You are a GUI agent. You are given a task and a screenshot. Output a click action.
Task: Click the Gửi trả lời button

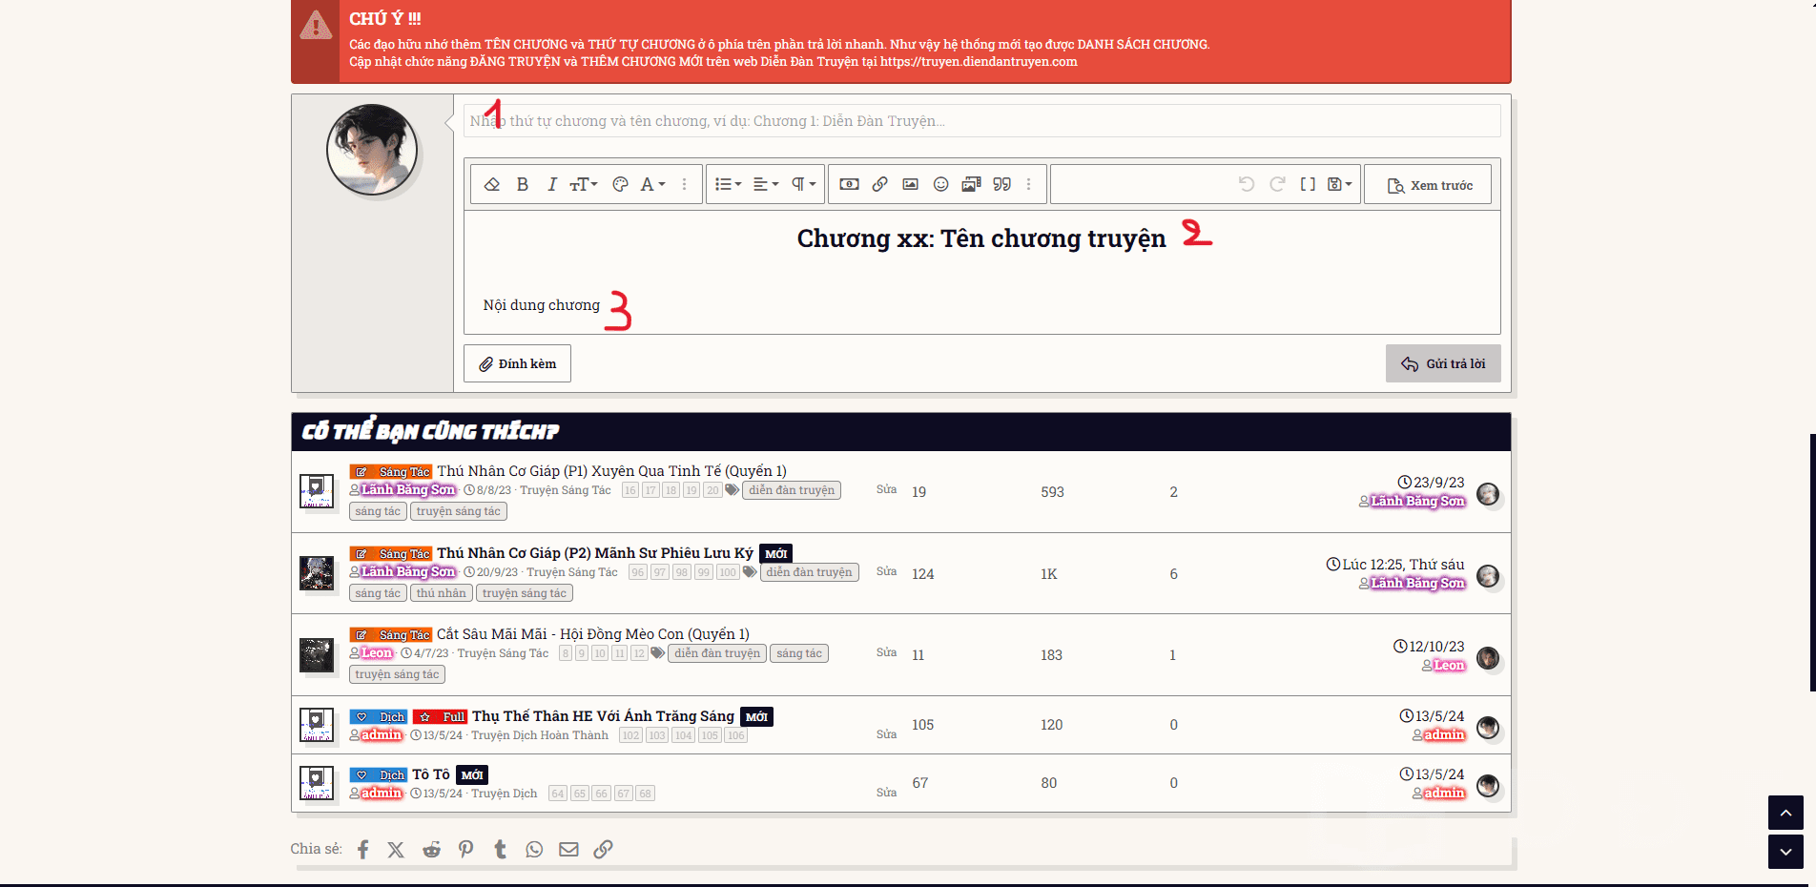(1443, 363)
